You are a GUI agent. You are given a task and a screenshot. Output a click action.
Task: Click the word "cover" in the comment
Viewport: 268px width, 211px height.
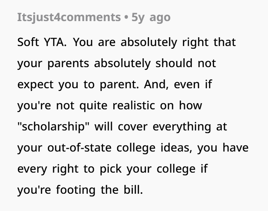click(x=132, y=127)
